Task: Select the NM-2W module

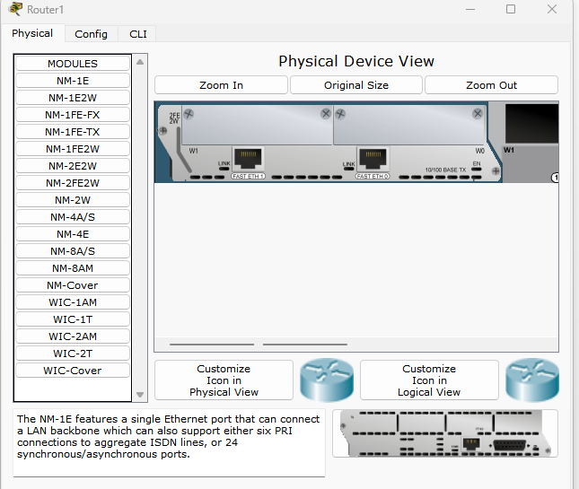Action: (73, 200)
